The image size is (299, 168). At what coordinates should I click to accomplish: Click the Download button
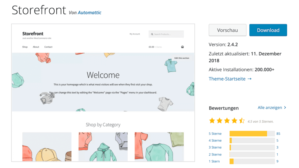[268, 30]
